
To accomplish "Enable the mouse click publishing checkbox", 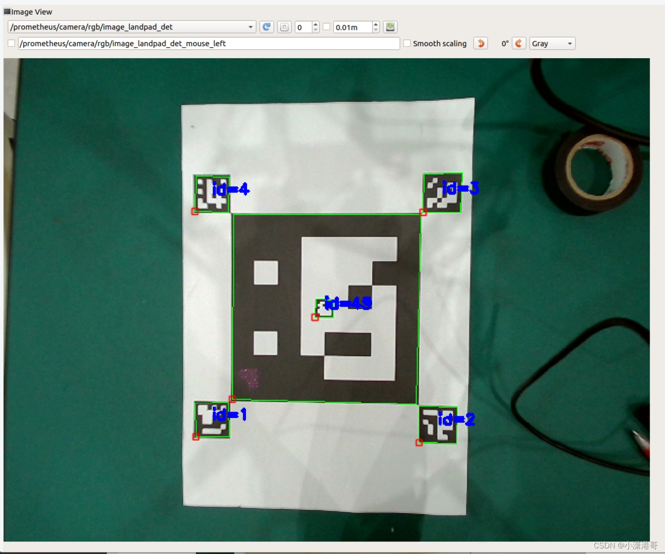I will 12,44.
